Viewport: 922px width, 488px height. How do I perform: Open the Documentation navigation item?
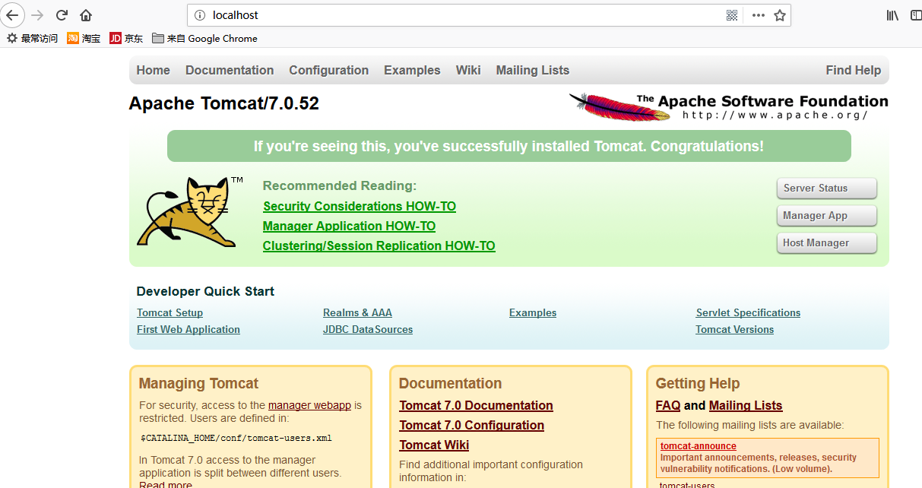tap(230, 70)
